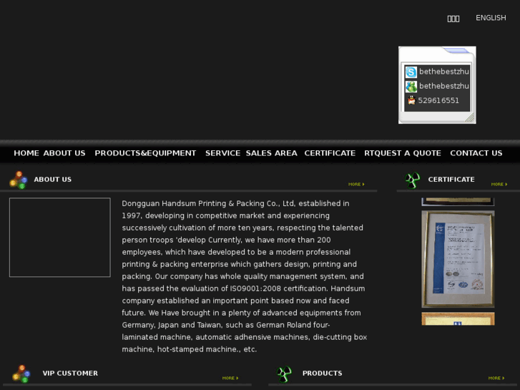Image resolution: width=520 pixels, height=390 pixels.
Task: Open SALES AREA in the navigation bar
Action: point(271,153)
